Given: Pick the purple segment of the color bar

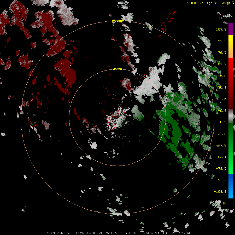Looking at the screenshot, I should point(231,29).
